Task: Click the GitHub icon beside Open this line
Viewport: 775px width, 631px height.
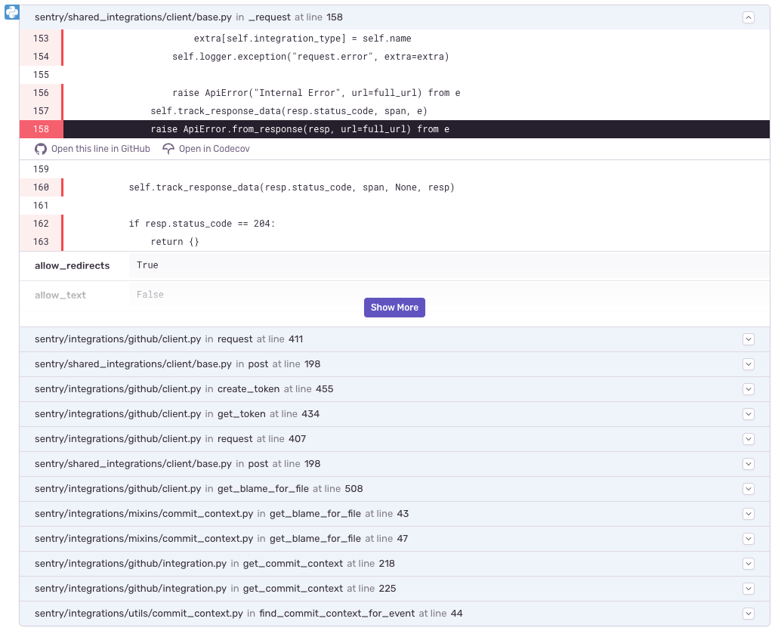Action: (x=41, y=149)
